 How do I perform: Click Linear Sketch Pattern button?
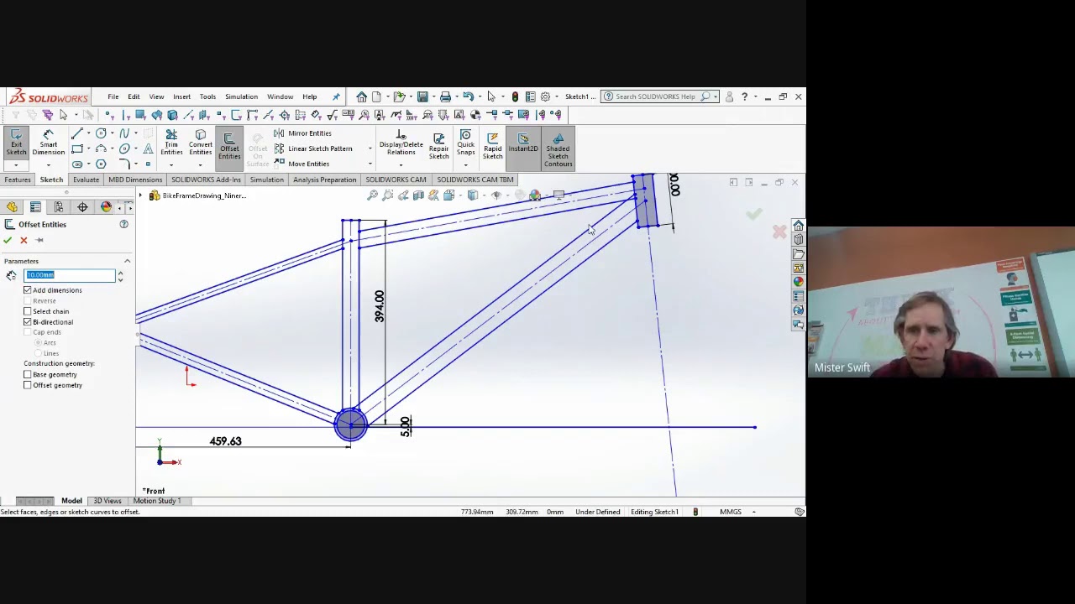pos(313,148)
